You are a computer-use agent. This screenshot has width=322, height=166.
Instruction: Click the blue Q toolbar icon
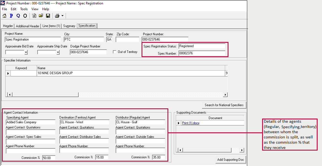[18, 16]
